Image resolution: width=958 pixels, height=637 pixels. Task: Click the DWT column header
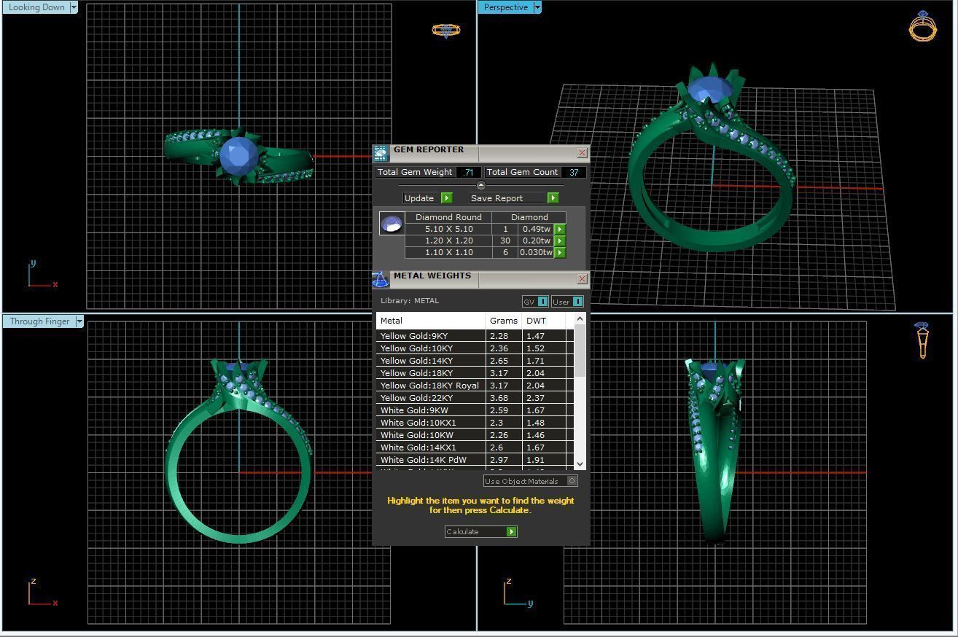click(x=545, y=321)
